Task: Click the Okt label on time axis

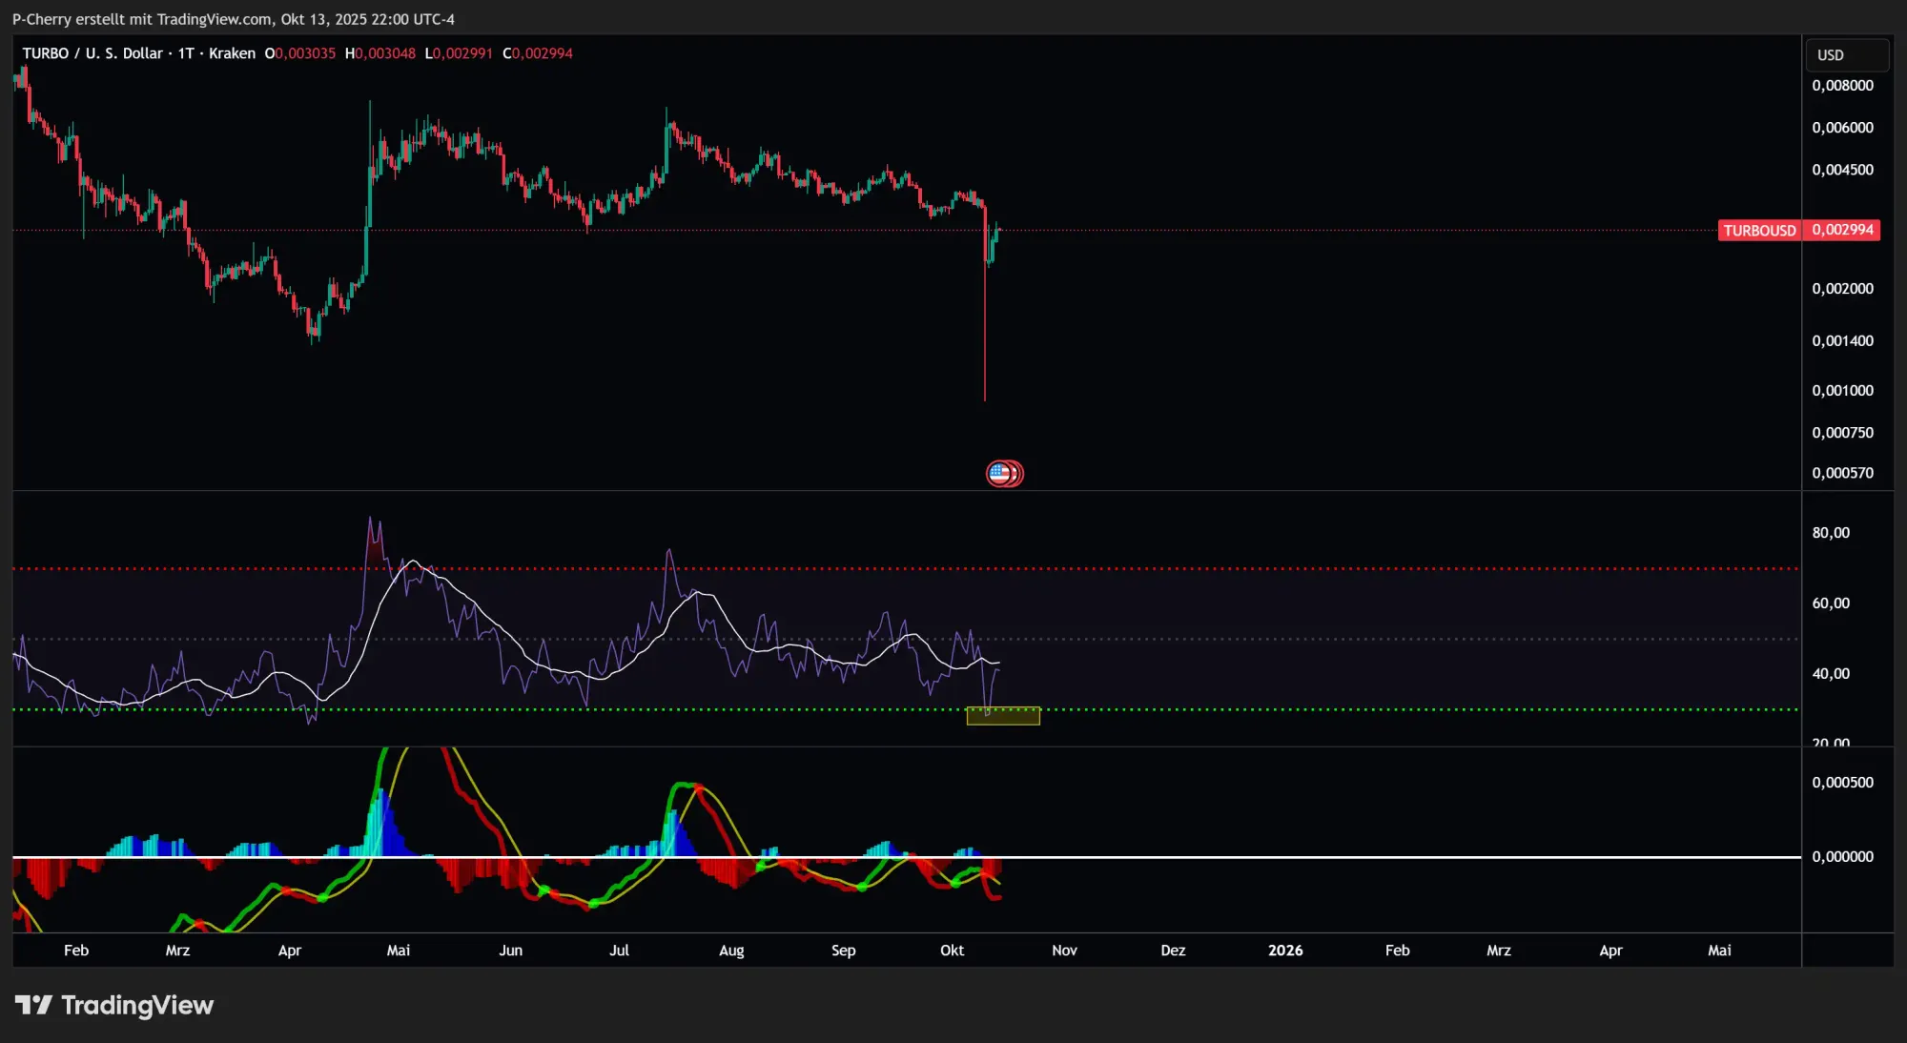Action: 952,951
